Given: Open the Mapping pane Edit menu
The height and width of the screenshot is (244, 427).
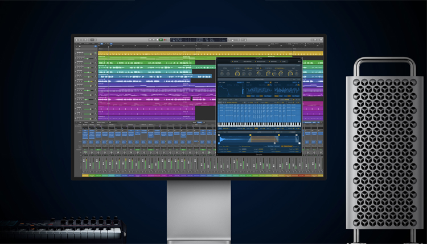Looking at the screenshot, I should [x=220, y=100].
